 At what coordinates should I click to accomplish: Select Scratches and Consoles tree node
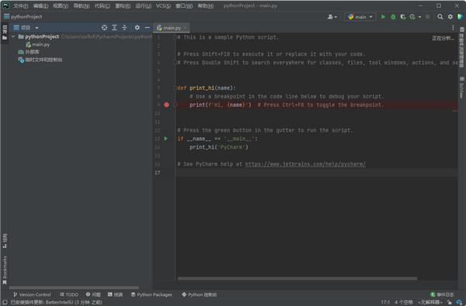[40, 60]
